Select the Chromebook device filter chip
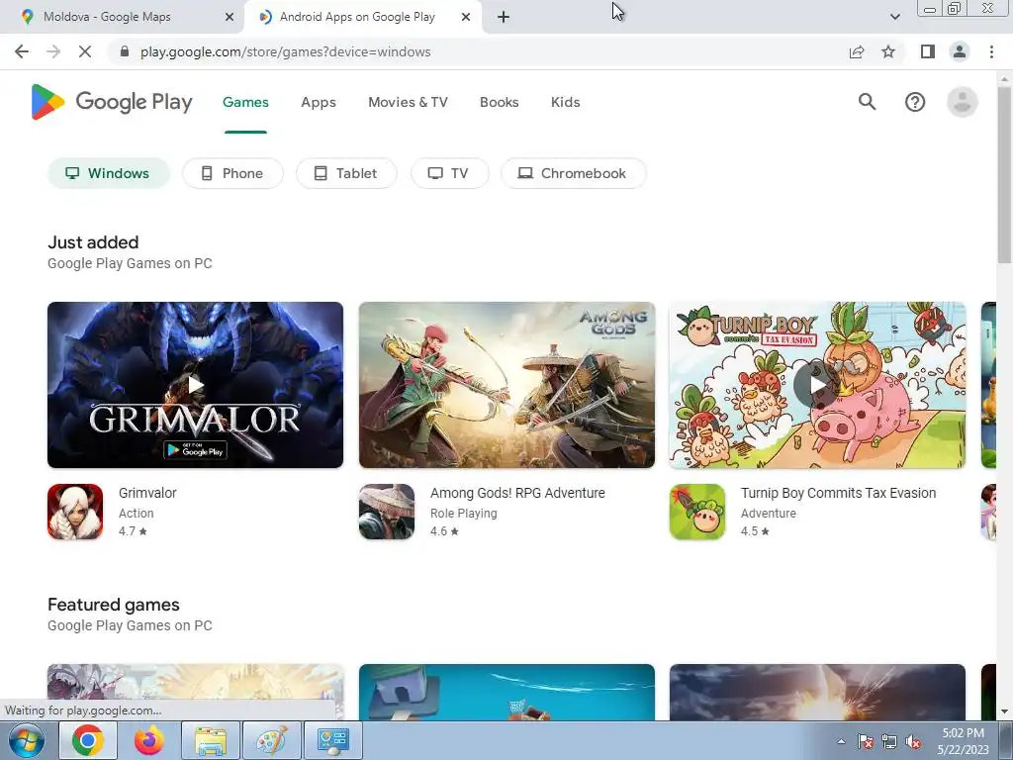Viewport: 1013px width, 760px height. point(574,173)
